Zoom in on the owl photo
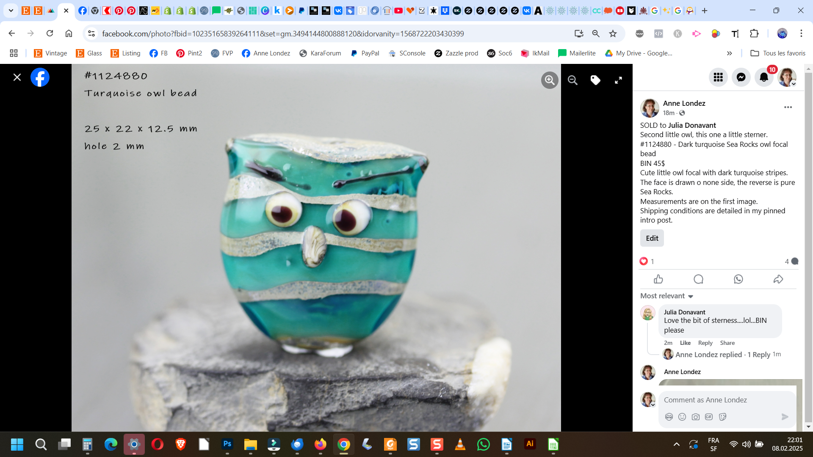The image size is (813, 457). pyautogui.click(x=550, y=80)
